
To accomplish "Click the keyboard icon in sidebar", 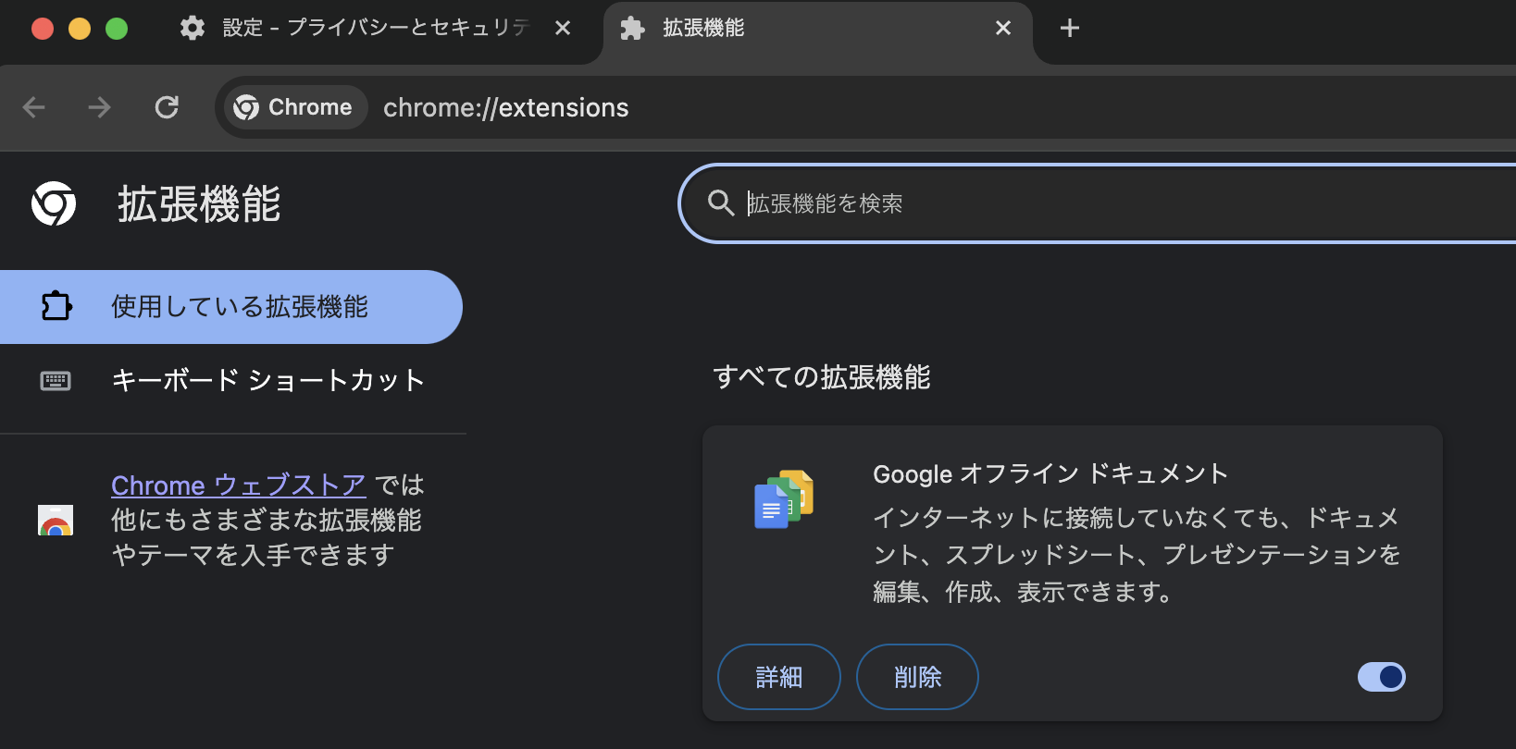I will (56, 381).
